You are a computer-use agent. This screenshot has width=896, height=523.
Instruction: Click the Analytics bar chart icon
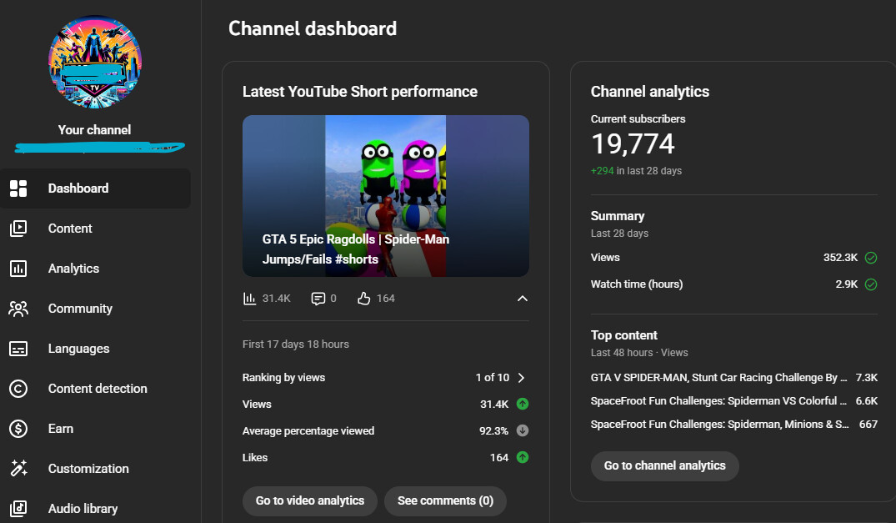[18, 269]
